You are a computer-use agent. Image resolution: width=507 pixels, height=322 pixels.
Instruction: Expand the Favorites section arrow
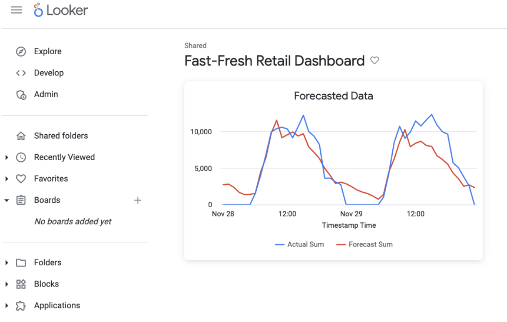[x=7, y=179]
